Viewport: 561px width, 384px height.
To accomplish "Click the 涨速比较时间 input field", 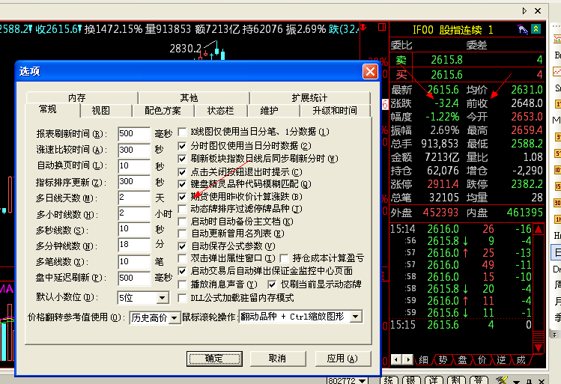I will tap(134, 150).
